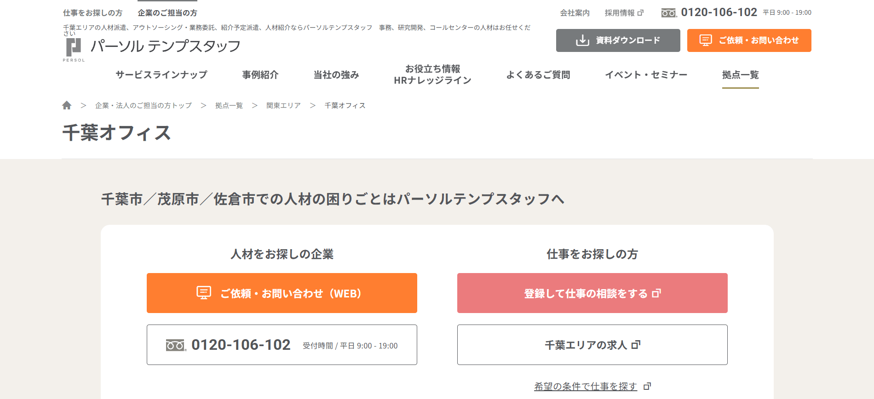
Task: Click the 登録して仕事の相談をする button
Action: coord(592,293)
